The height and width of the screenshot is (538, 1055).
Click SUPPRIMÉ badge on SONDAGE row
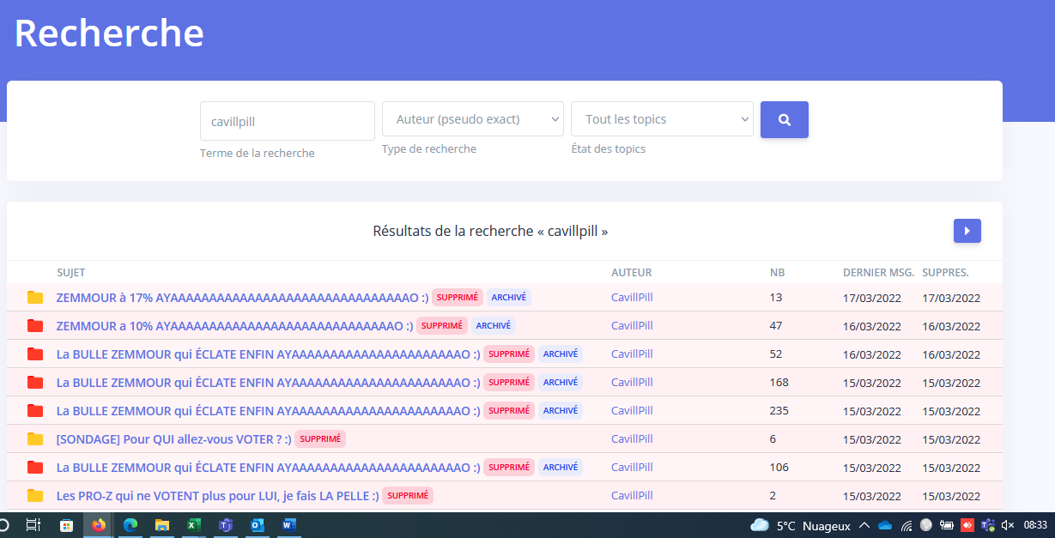pyautogui.click(x=320, y=439)
